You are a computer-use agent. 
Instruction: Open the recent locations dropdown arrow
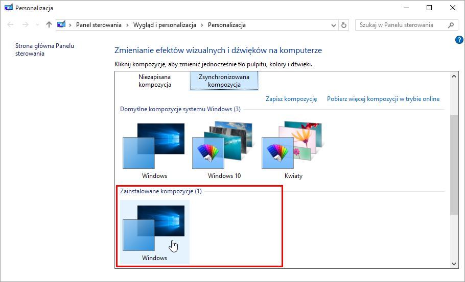tap(37, 25)
